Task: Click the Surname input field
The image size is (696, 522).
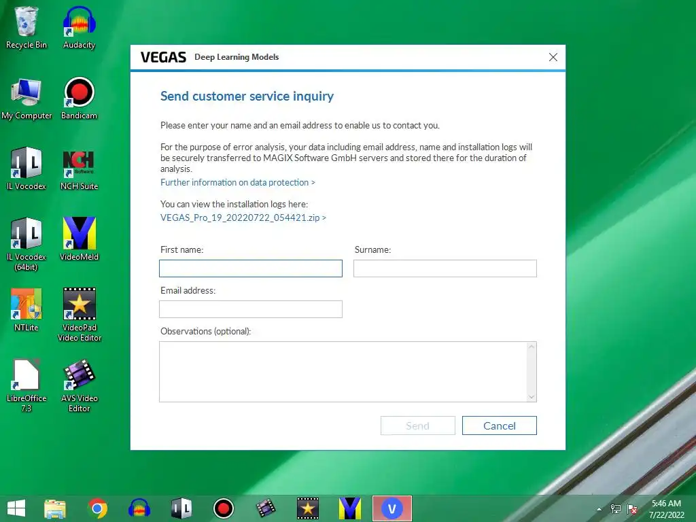Action: [445, 268]
